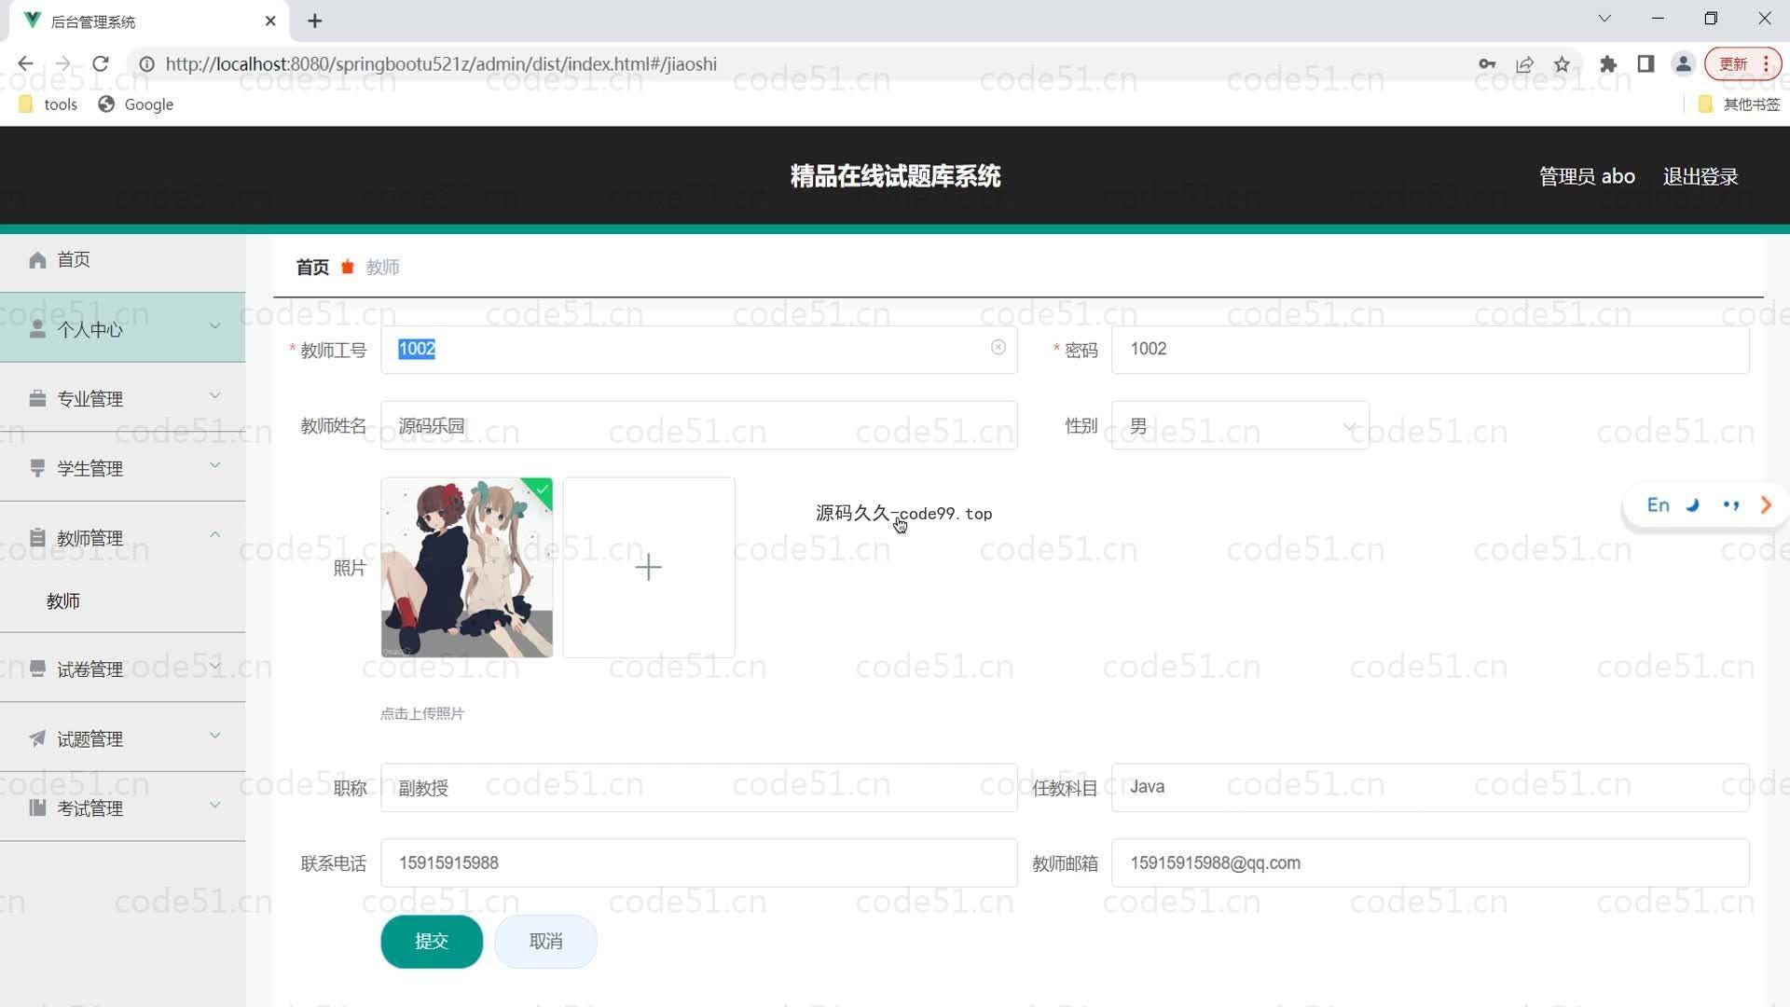Click the 更新 update button
1790x1007 pixels.
pyautogui.click(x=1742, y=63)
